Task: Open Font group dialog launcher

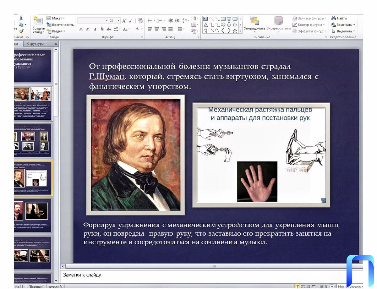Action: [x=142, y=37]
